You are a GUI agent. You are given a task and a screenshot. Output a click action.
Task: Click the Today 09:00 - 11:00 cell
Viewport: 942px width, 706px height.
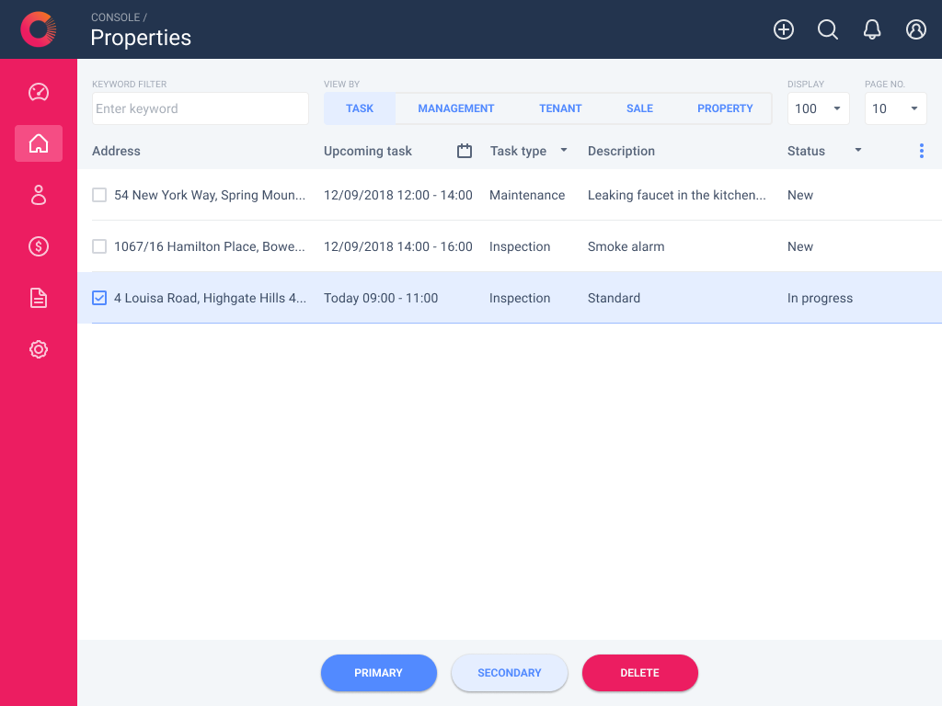click(x=381, y=298)
